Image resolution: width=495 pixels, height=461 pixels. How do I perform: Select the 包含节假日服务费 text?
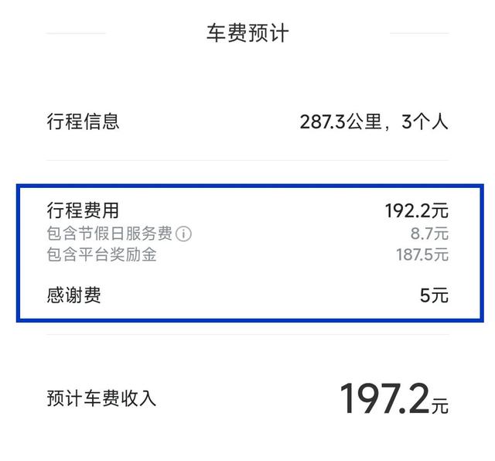point(109,233)
